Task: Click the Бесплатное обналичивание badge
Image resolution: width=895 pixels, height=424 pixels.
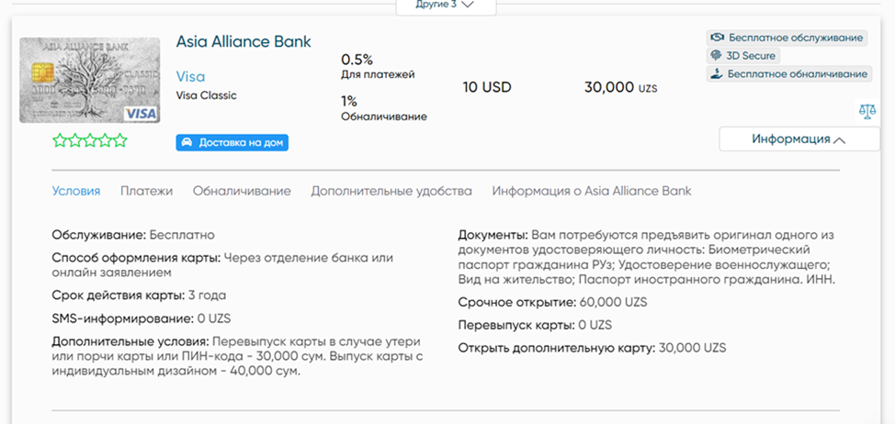Action: 789,74
